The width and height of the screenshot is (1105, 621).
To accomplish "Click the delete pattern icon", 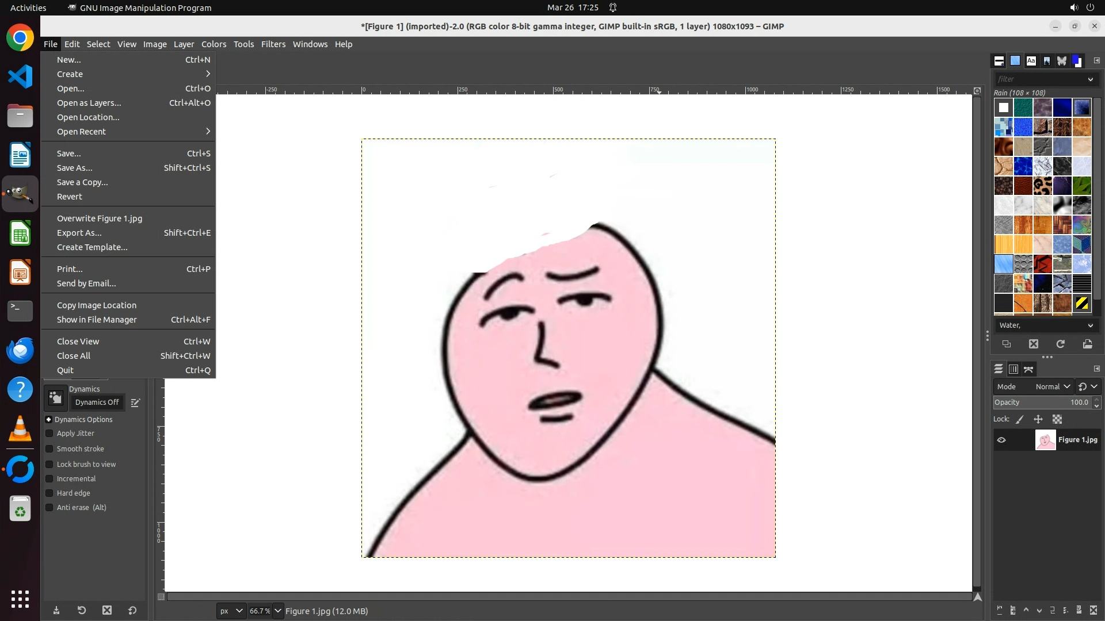I will tap(1034, 344).
